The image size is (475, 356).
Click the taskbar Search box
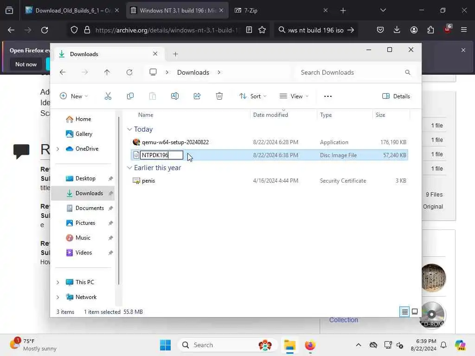point(227,345)
